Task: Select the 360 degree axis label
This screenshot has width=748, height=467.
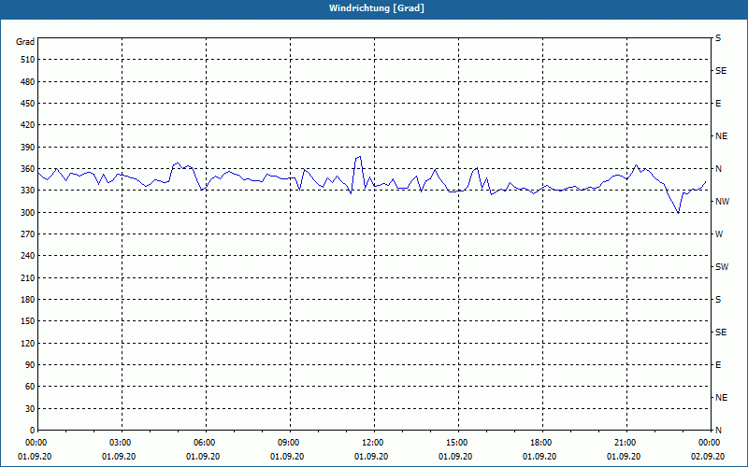Action: coord(28,169)
